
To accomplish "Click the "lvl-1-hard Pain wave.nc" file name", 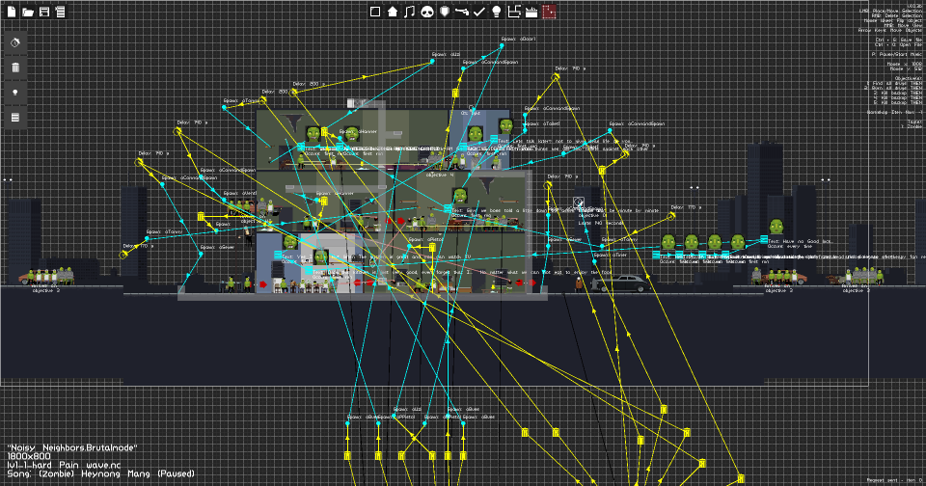I will point(64,466).
